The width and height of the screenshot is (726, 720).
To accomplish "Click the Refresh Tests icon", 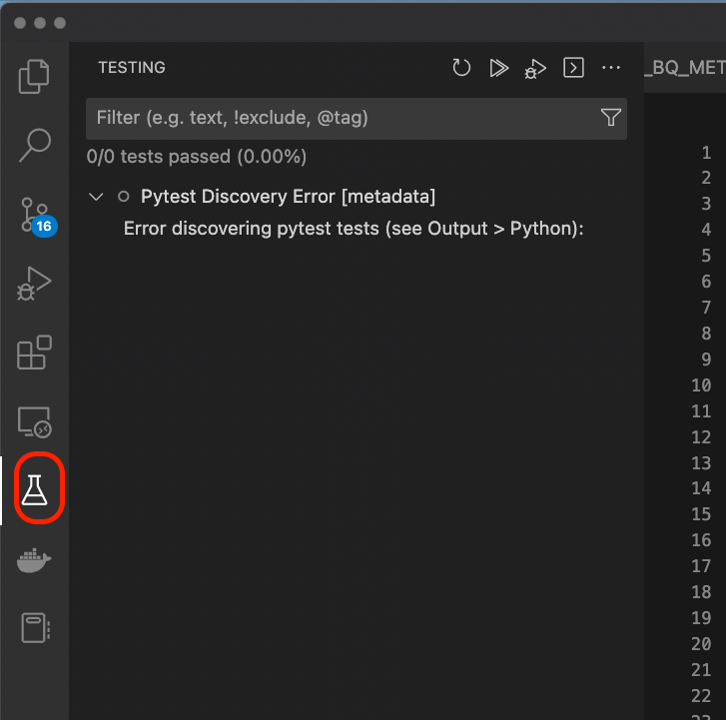I will [461, 68].
